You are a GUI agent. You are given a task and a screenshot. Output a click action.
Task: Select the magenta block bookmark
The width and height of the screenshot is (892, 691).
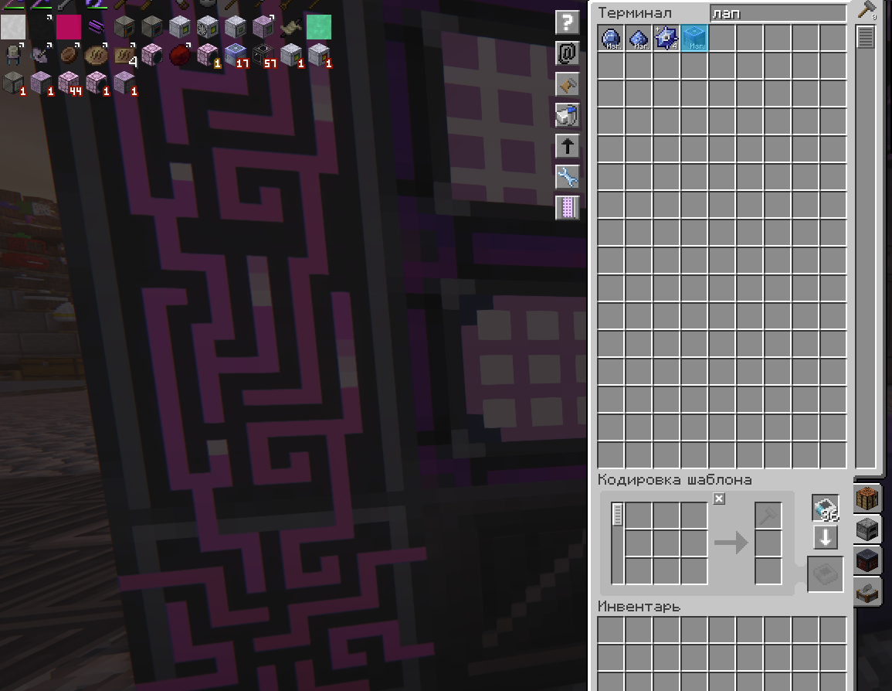click(69, 27)
